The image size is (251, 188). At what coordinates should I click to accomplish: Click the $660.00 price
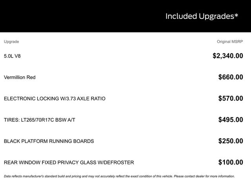coord(231,77)
